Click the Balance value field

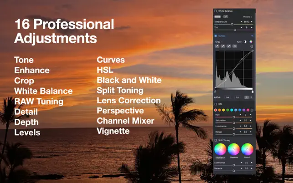click(x=247, y=168)
